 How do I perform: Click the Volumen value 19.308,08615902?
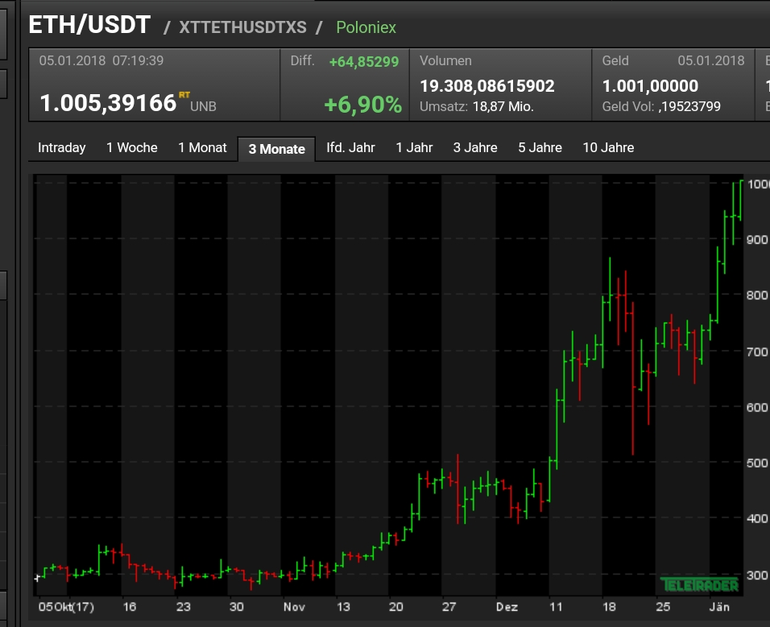pos(487,86)
